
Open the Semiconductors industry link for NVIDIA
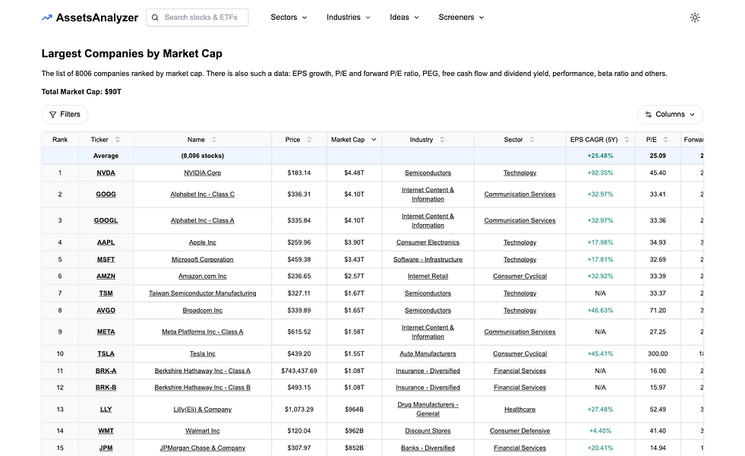pos(428,173)
